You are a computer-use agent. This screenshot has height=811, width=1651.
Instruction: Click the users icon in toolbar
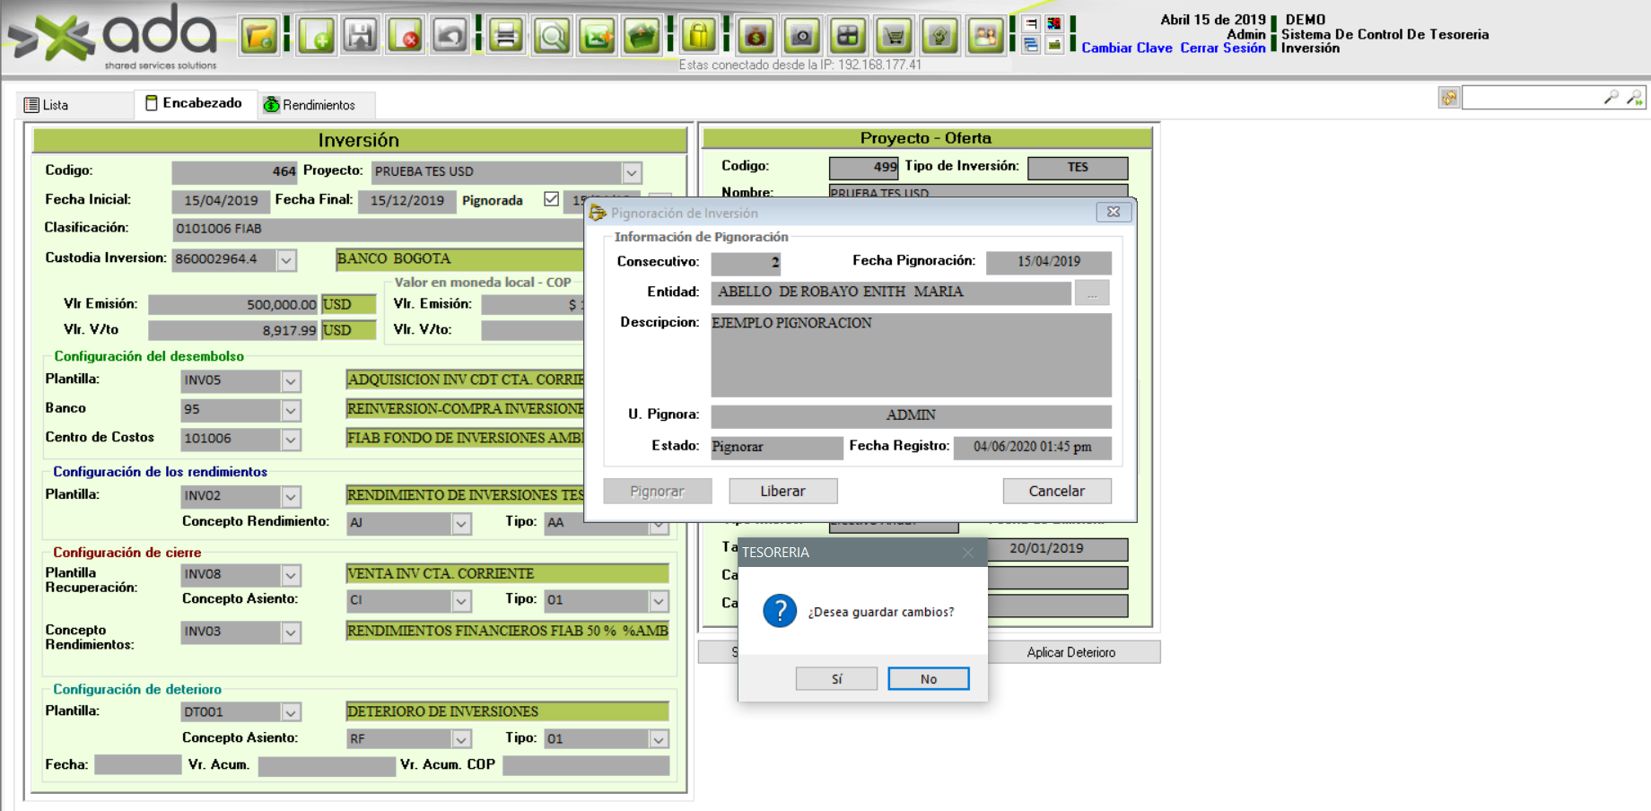(x=985, y=37)
